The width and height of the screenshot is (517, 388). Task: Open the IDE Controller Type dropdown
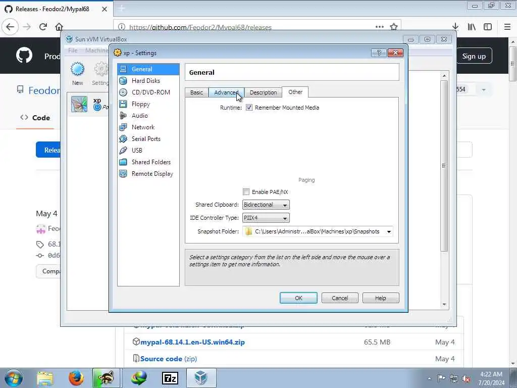coord(266,218)
